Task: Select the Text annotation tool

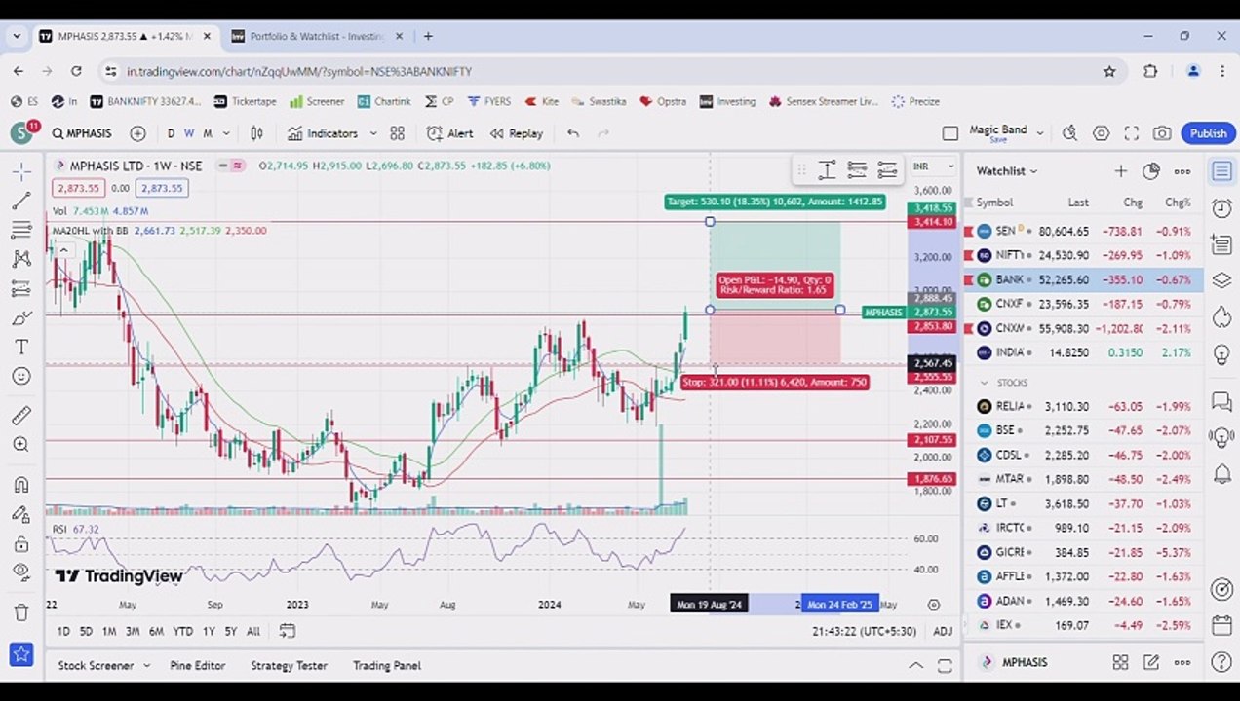Action: [x=21, y=347]
